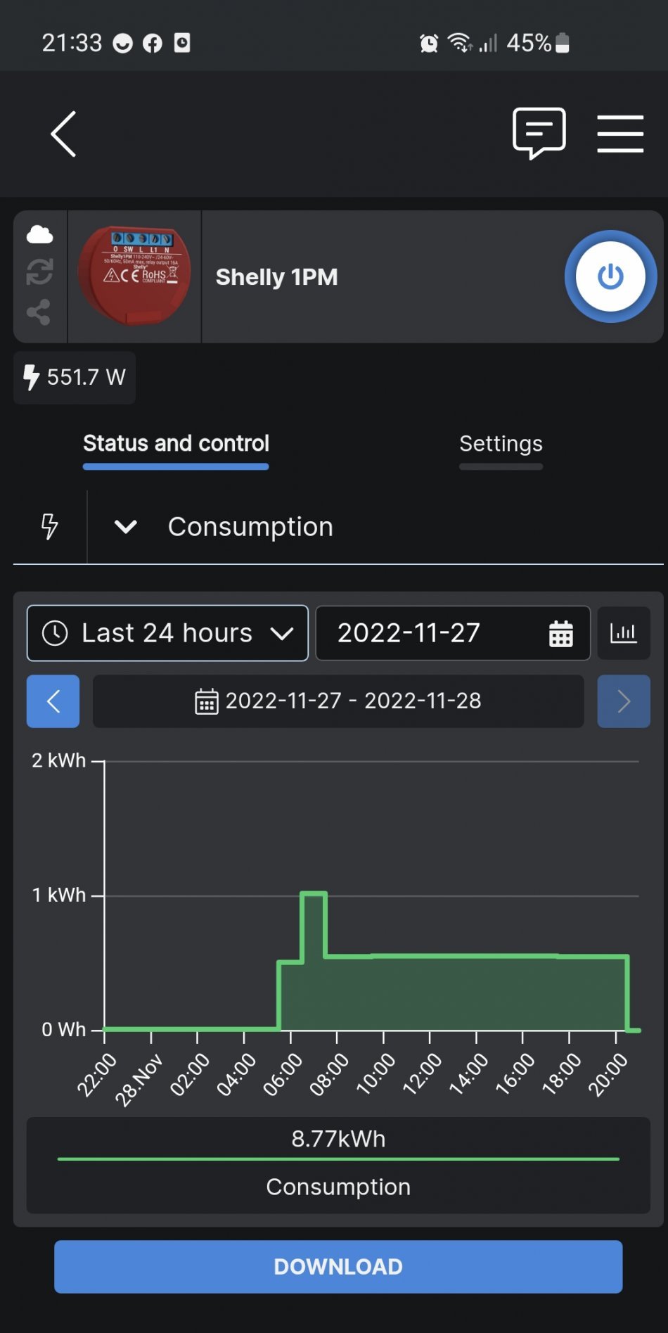Open the Last 24 hours dropdown
Viewport: 668px width, 1333px height.
click(167, 633)
